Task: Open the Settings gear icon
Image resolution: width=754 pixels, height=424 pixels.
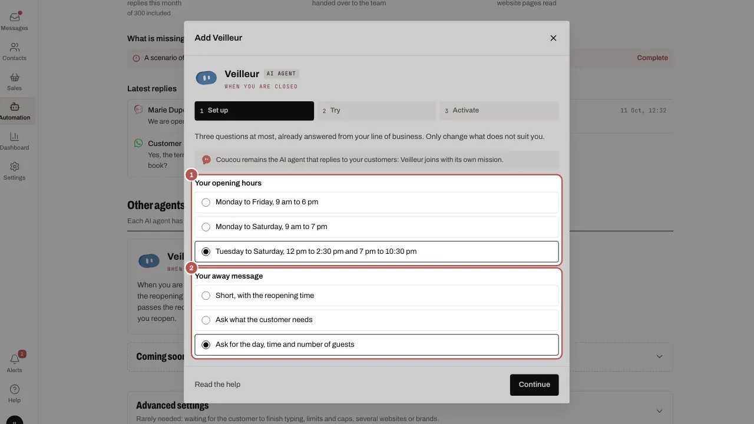Action: (x=15, y=167)
